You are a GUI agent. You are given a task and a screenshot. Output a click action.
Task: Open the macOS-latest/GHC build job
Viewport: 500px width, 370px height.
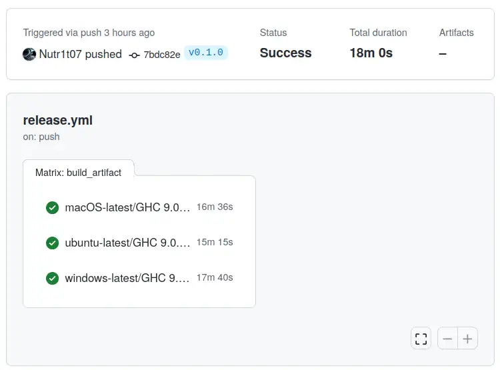(127, 207)
